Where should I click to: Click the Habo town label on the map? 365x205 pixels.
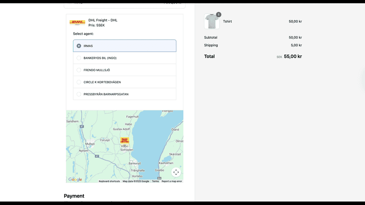tap(128, 124)
